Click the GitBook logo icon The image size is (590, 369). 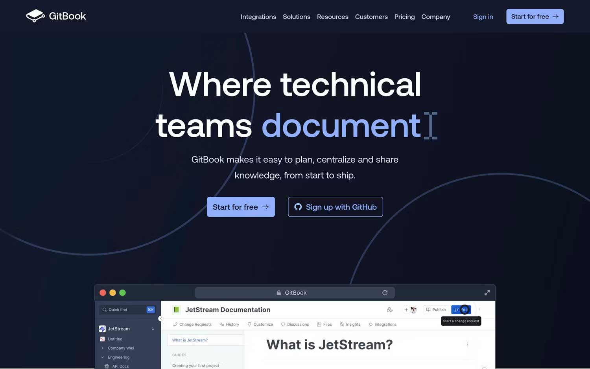pyautogui.click(x=35, y=16)
